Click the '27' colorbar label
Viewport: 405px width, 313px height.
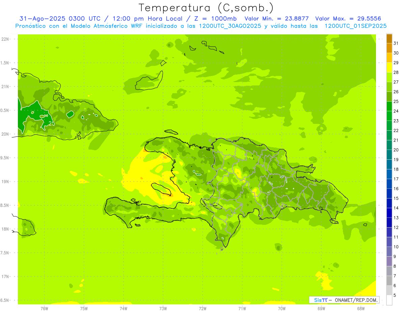tap(396, 82)
